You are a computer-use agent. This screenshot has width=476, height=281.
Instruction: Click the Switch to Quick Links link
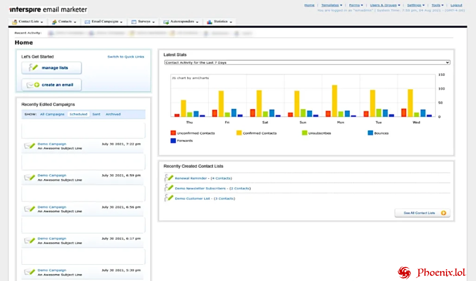(125, 57)
